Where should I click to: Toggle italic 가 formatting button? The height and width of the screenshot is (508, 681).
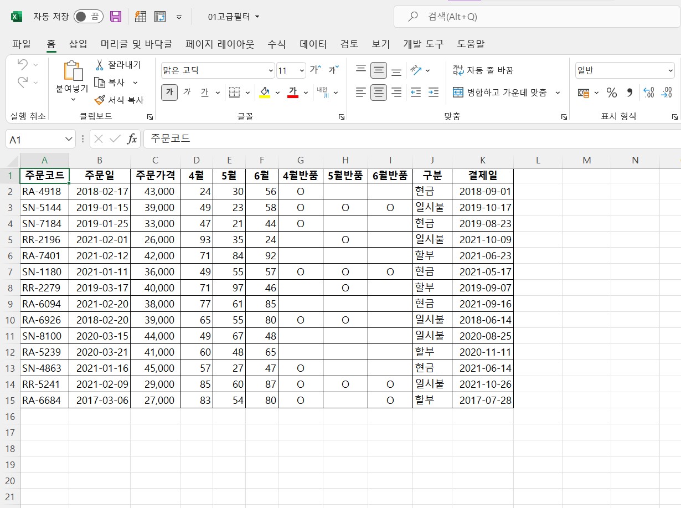(187, 93)
